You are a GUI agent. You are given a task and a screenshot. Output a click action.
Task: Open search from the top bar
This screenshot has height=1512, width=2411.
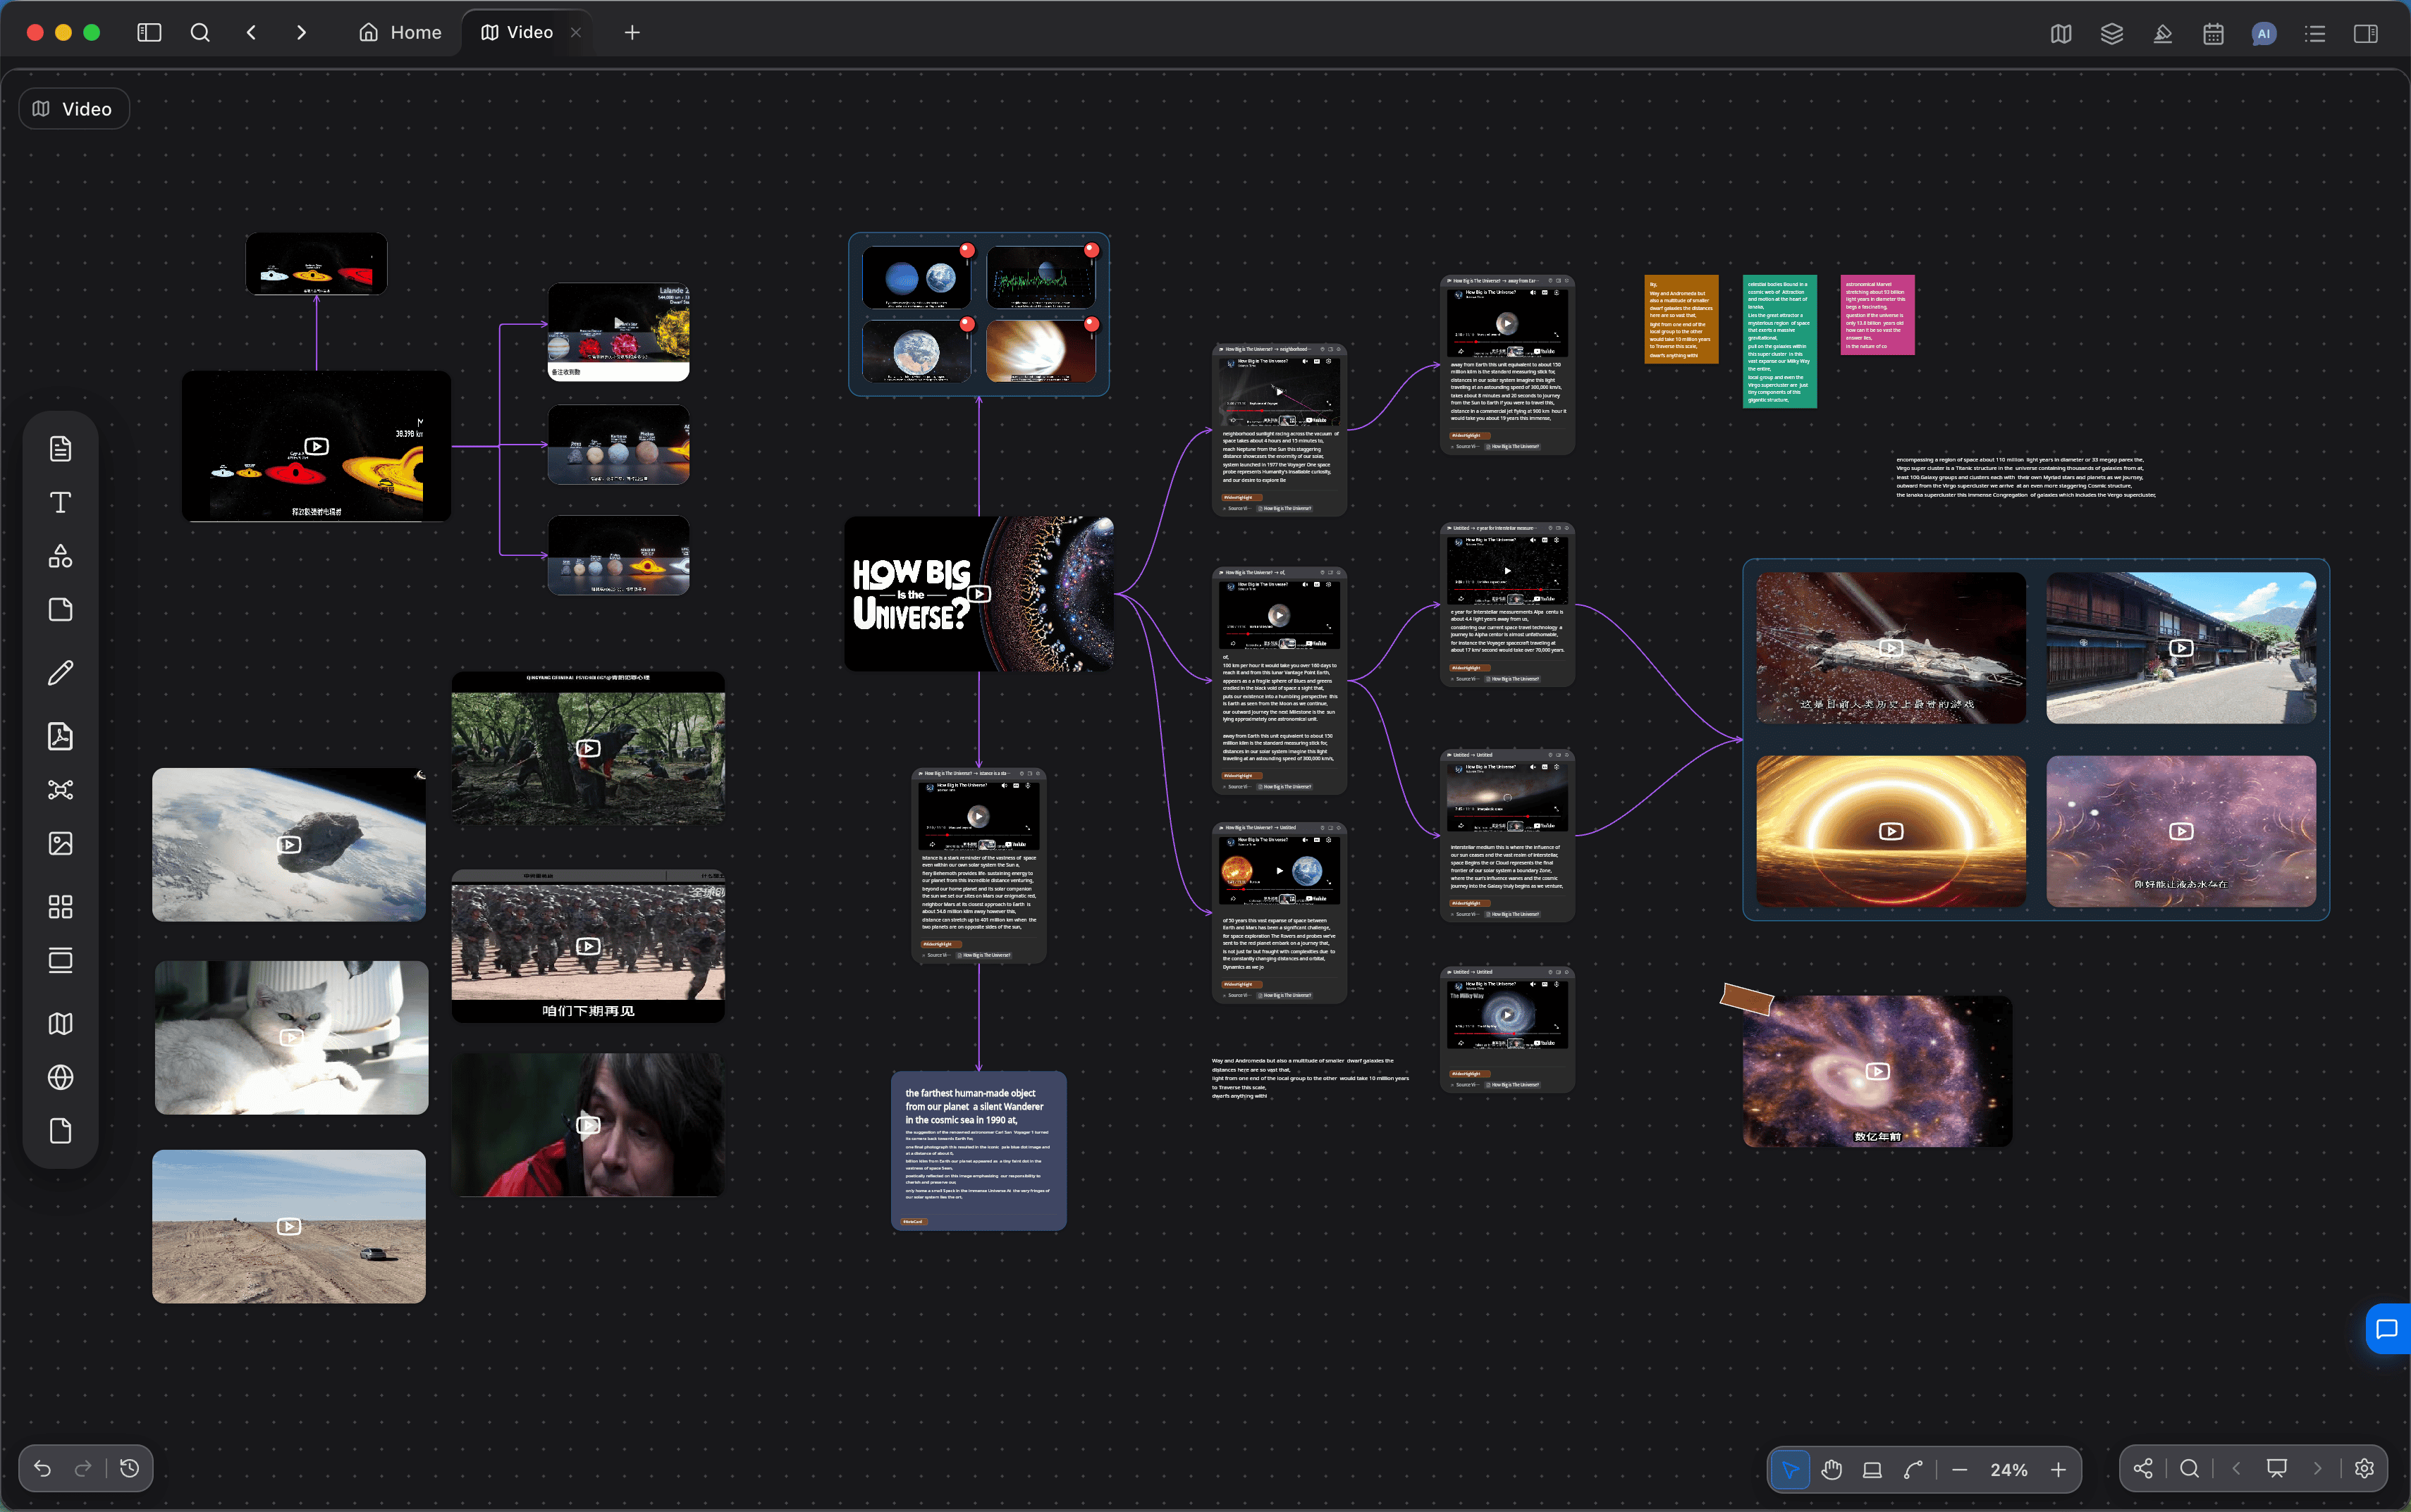(x=200, y=32)
